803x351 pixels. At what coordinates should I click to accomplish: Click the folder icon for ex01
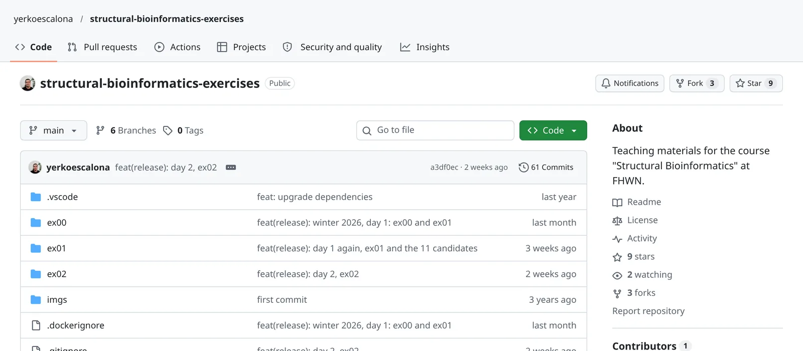(x=36, y=248)
